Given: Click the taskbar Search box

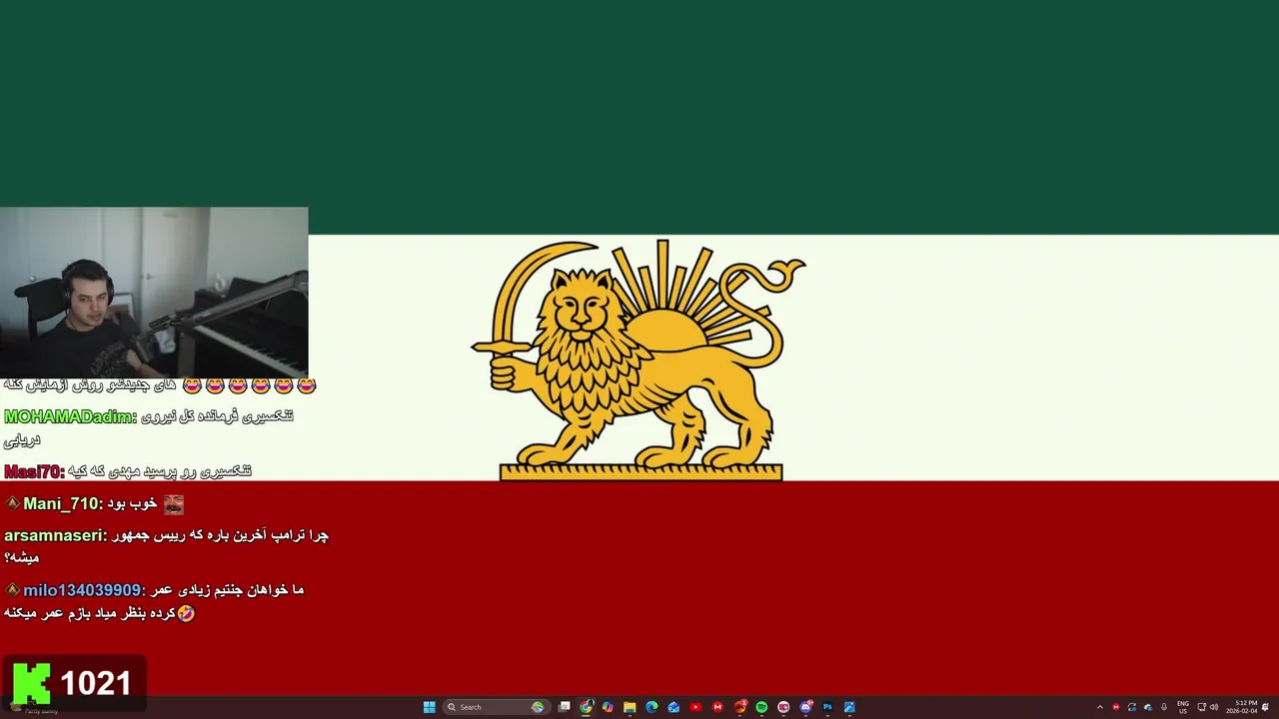Looking at the screenshot, I should tap(497, 707).
